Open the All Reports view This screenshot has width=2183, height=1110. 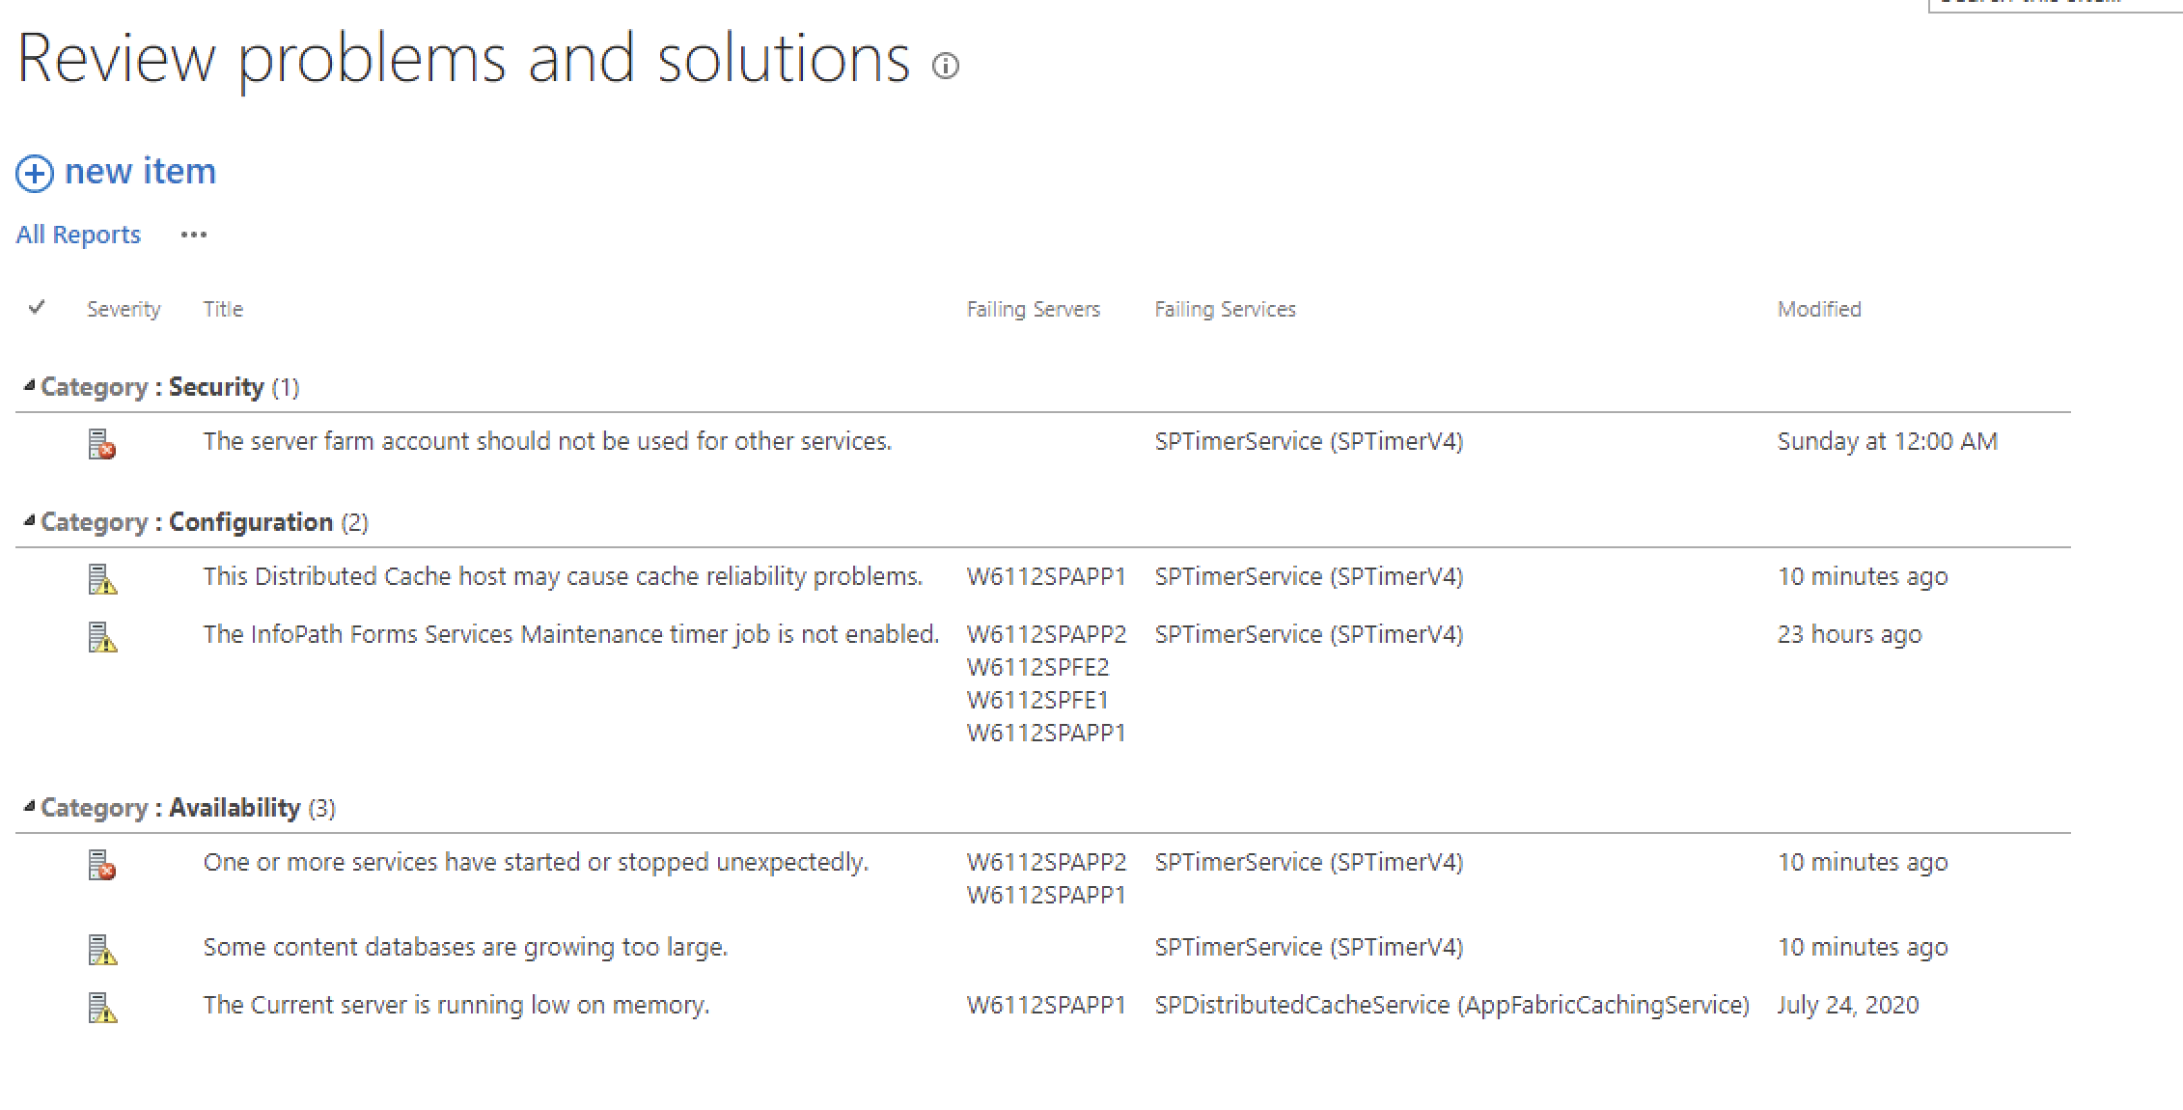[x=78, y=235]
